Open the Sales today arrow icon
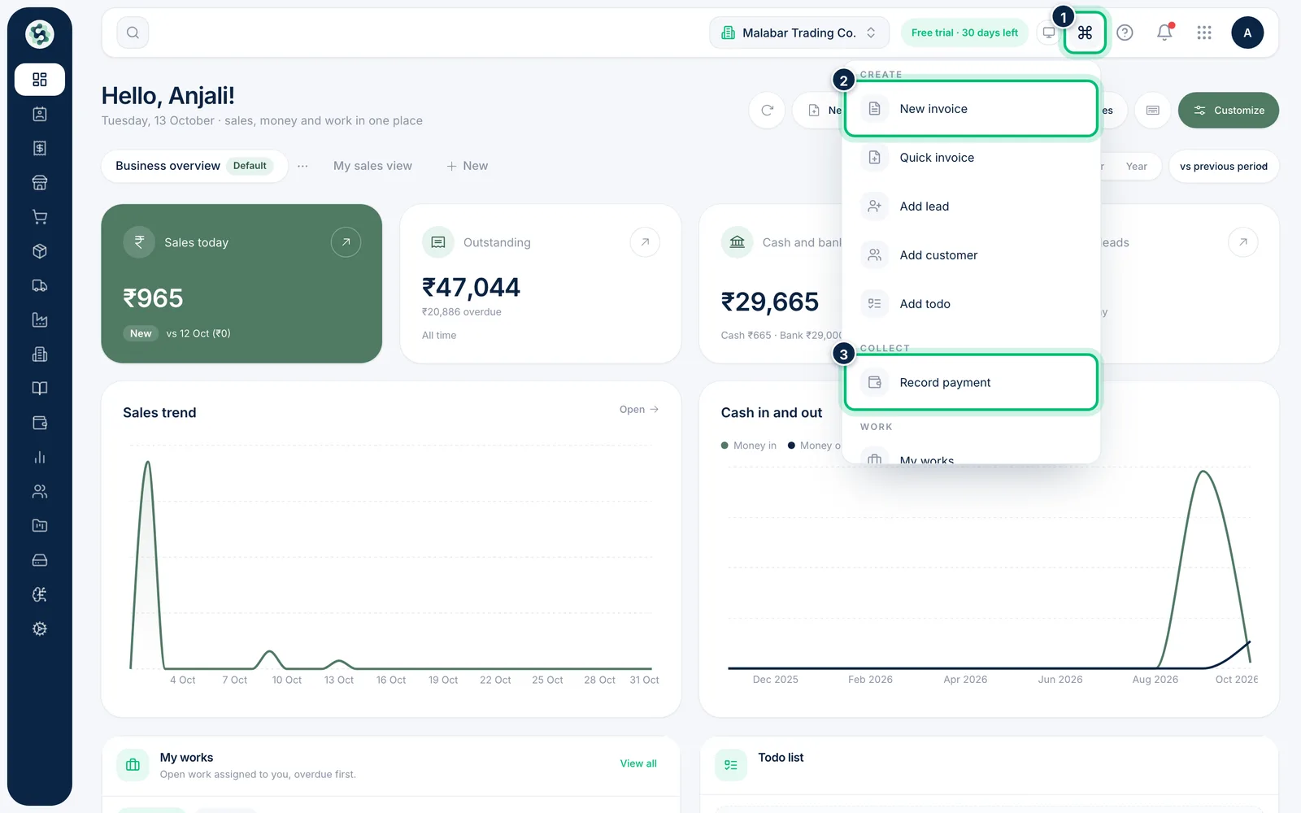1301x813 pixels. [346, 242]
